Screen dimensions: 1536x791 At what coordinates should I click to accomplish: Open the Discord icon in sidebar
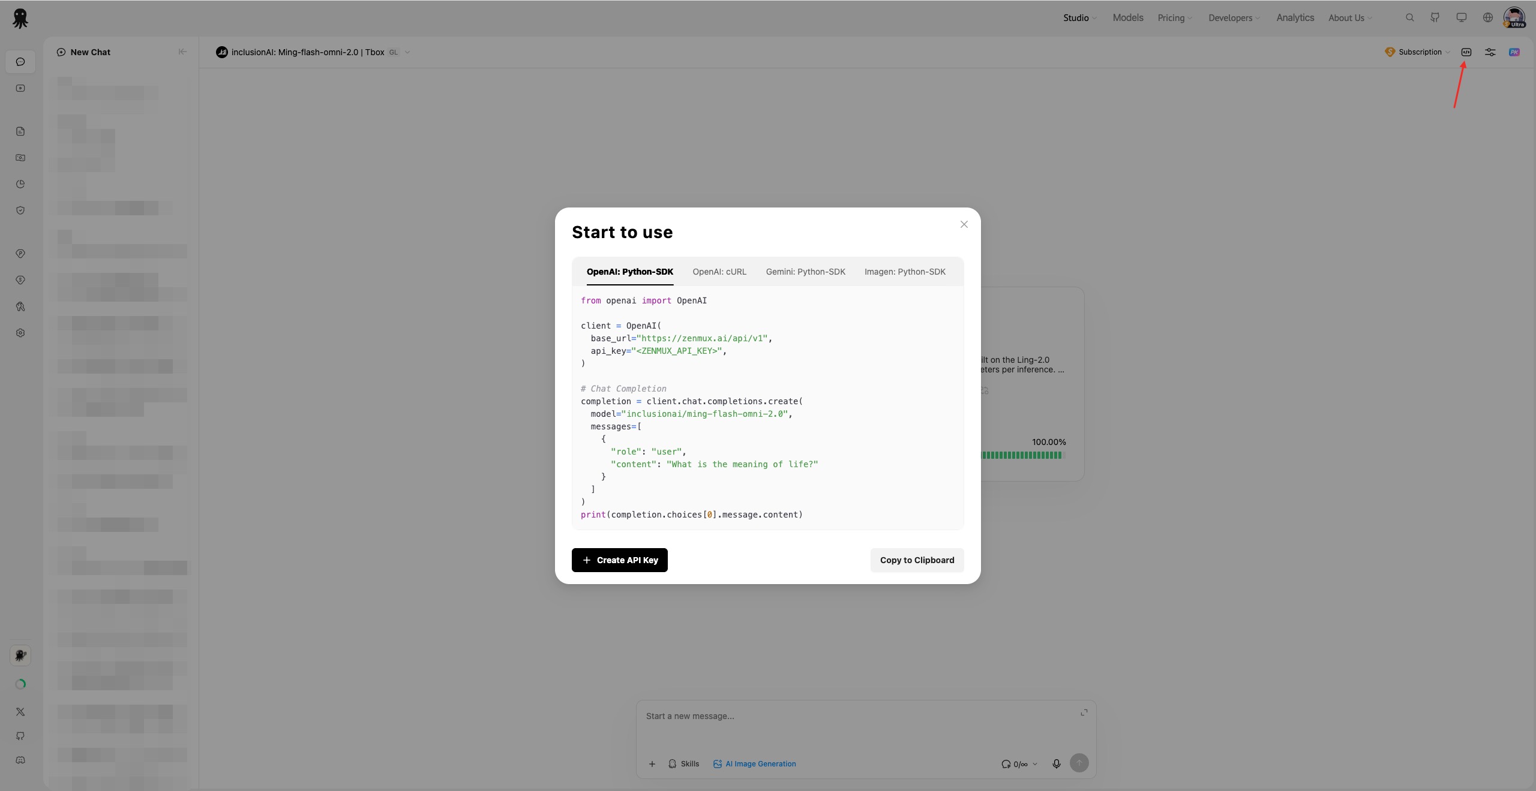[x=20, y=760]
